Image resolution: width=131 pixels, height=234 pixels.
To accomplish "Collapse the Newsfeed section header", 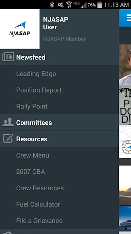I will (59, 57).
